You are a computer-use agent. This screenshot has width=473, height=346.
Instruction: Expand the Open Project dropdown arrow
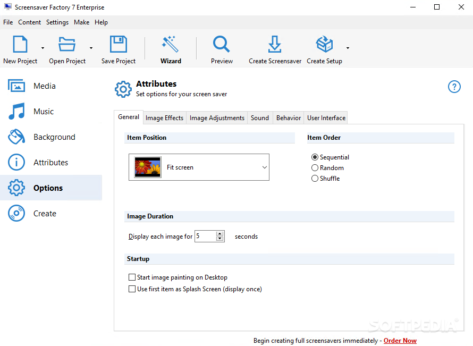[91, 48]
